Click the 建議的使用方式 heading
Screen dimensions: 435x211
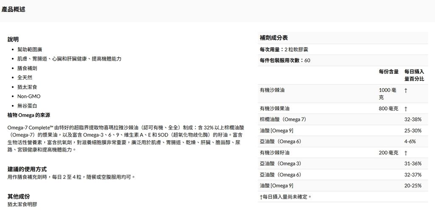coord(27,169)
